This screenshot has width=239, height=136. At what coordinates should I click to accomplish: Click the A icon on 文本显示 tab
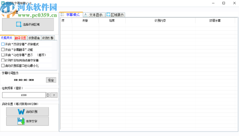point(86,15)
